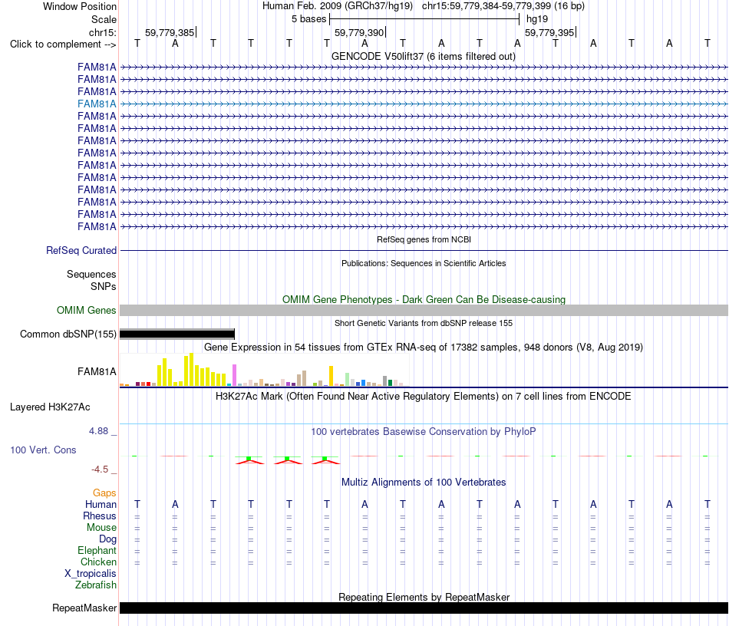Open the 'Common dbSNP(155)' track label
This screenshot has width=729, height=626.
coord(68,334)
